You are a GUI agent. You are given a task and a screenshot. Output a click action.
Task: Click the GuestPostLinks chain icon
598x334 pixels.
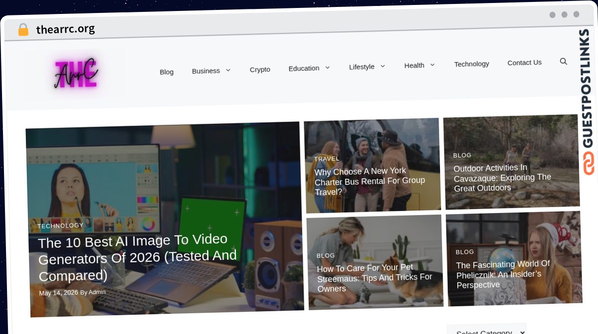[x=589, y=163]
